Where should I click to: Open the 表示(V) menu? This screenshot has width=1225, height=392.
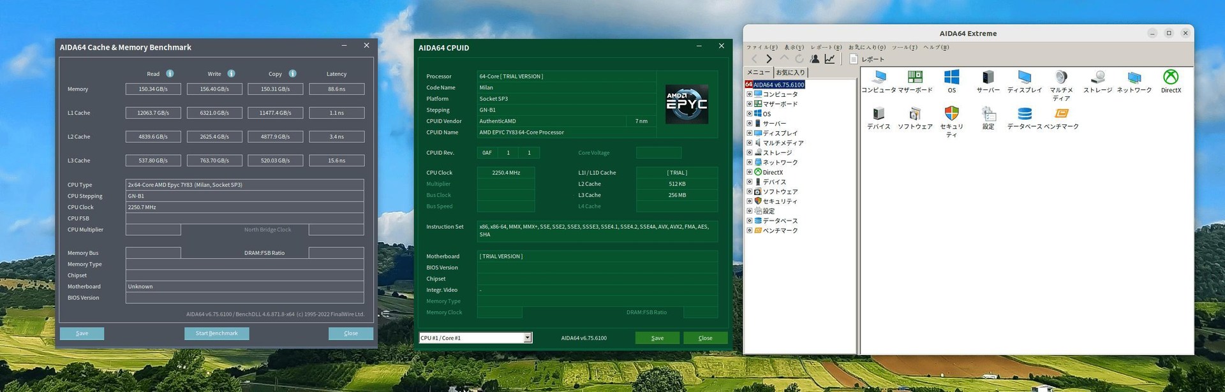pyautogui.click(x=794, y=47)
